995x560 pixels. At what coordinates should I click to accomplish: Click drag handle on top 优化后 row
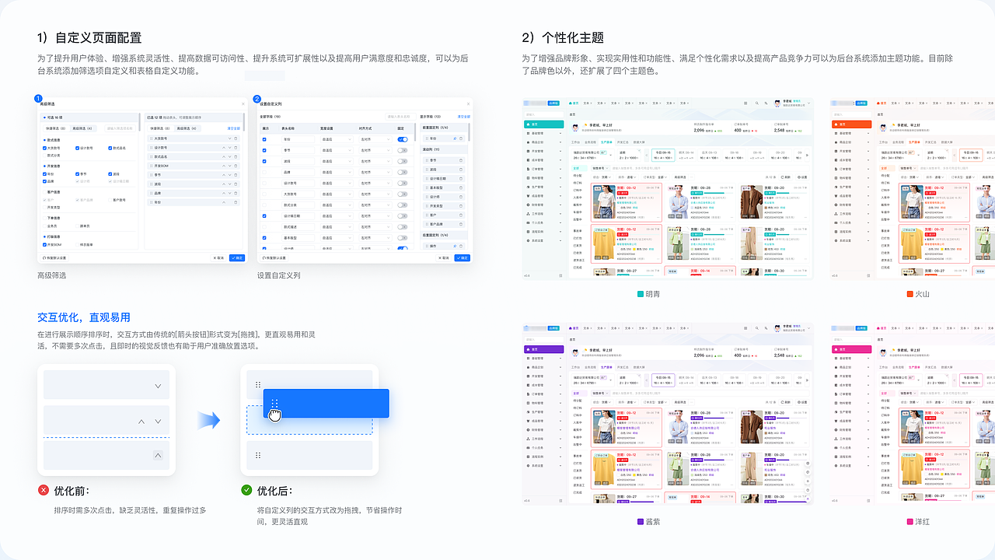[258, 385]
